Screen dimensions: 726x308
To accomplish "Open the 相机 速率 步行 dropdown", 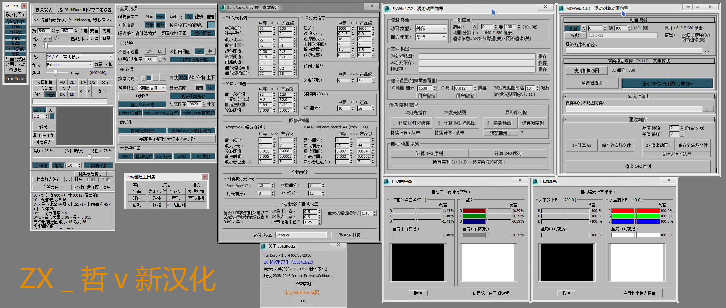I will click(x=431, y=37).
